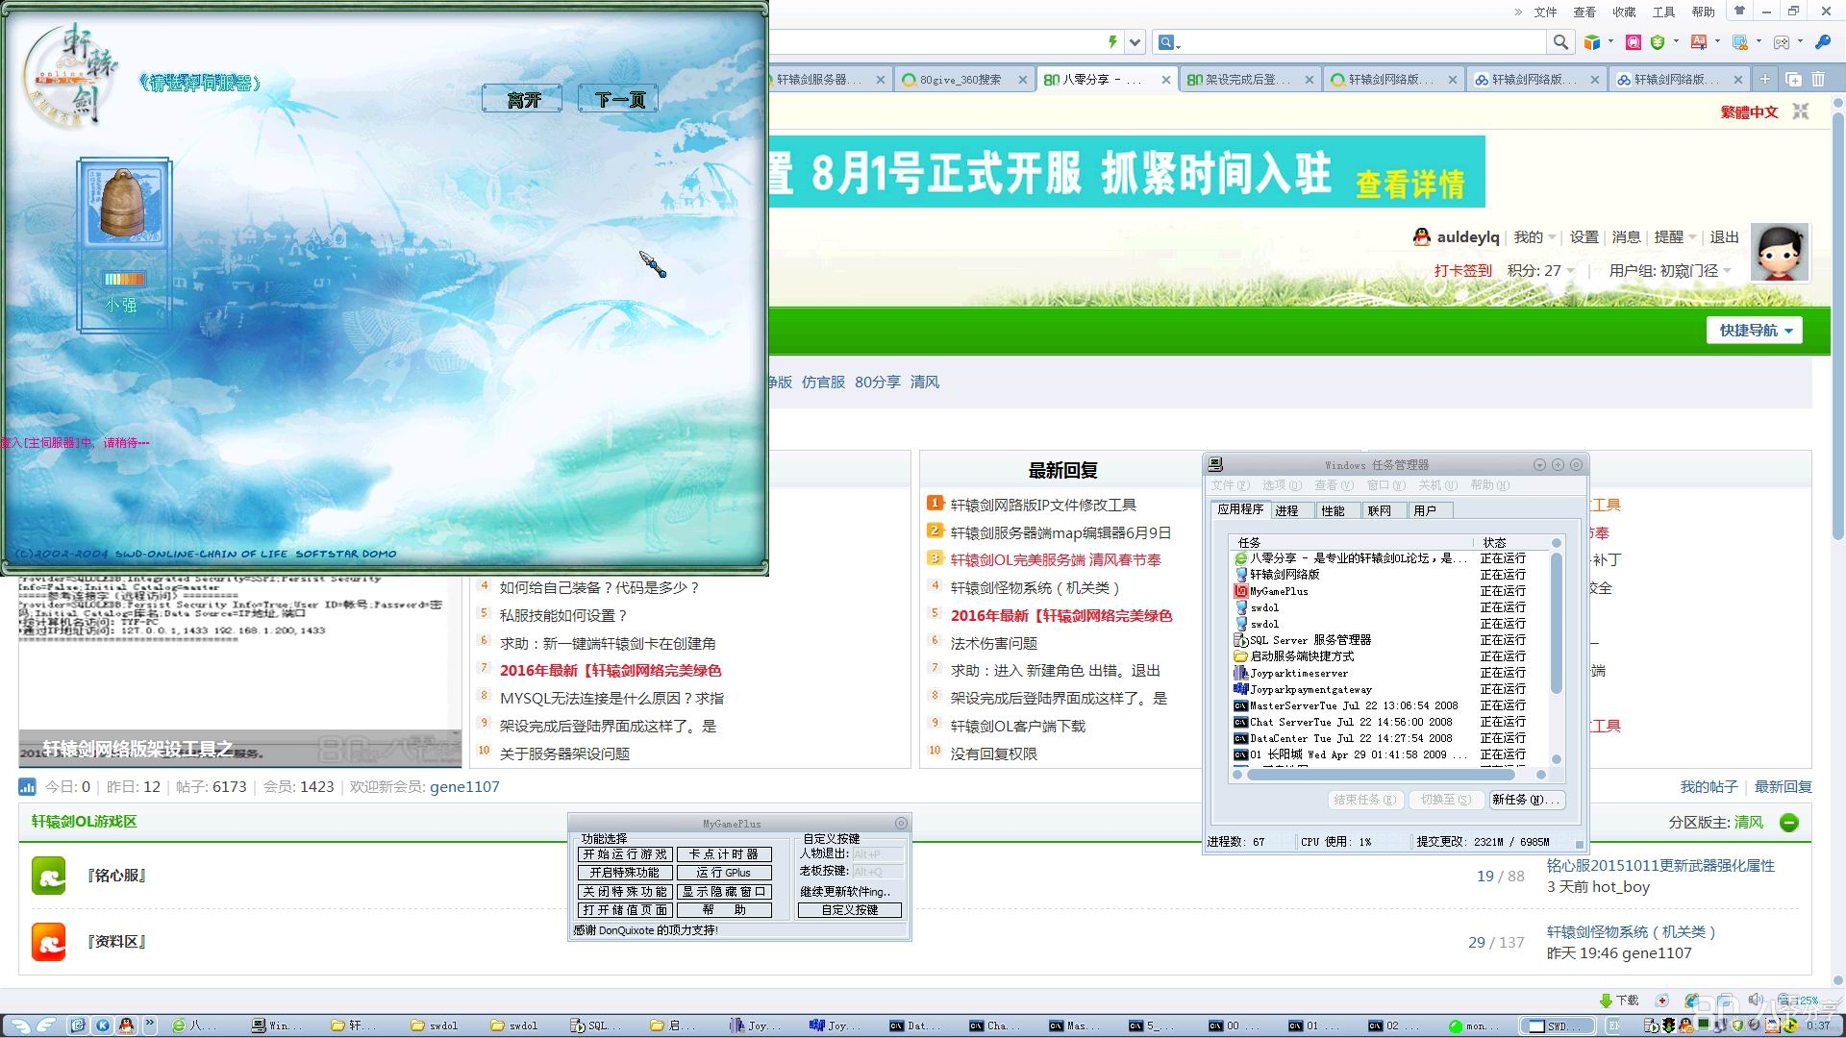Viewport: 1846px width, 1038px height.
Task: Expand the green shield dropdown arrow
Action: 1676,41
